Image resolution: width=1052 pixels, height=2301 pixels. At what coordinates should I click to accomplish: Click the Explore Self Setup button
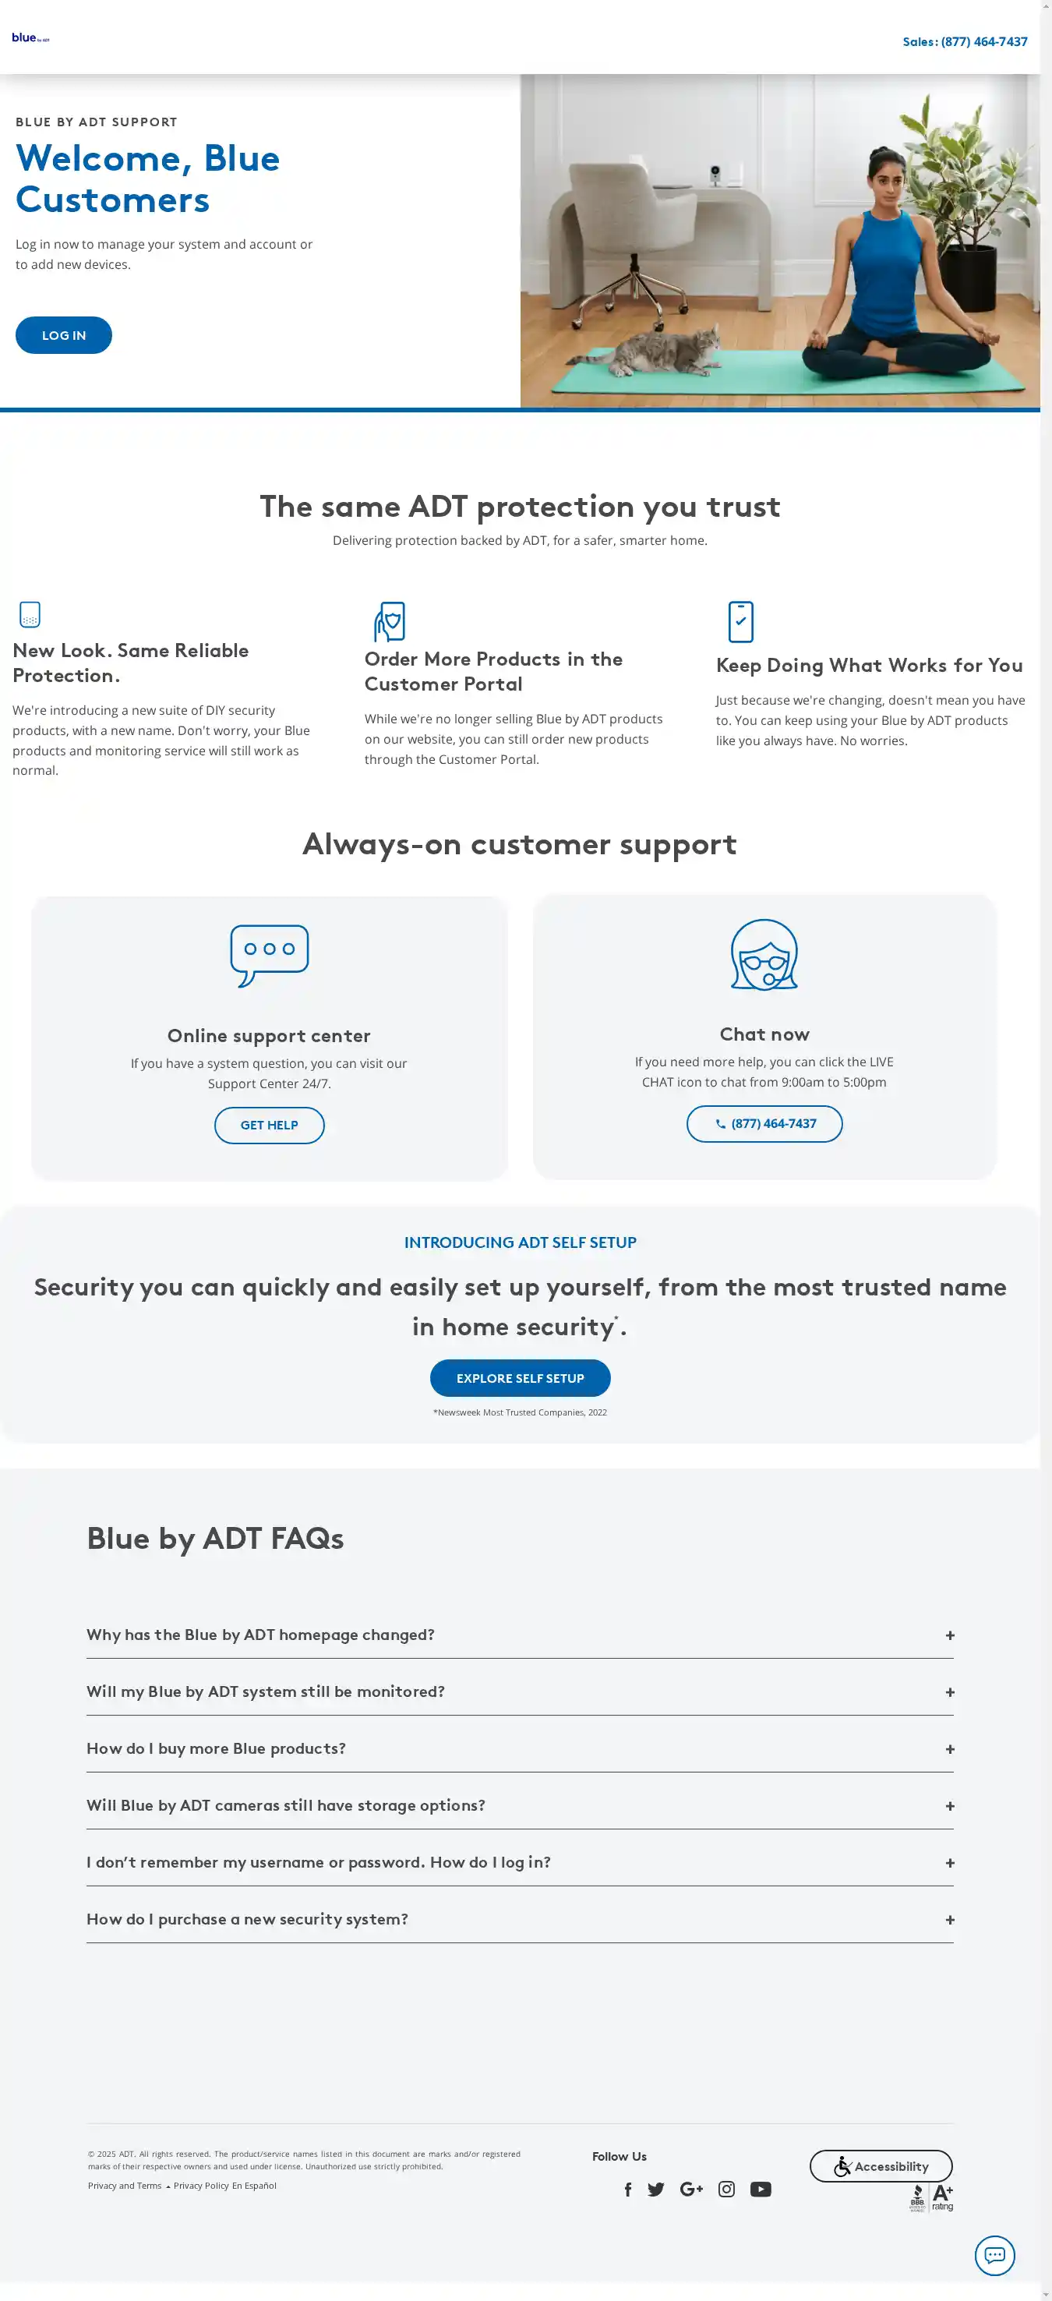pos(520,1377)
